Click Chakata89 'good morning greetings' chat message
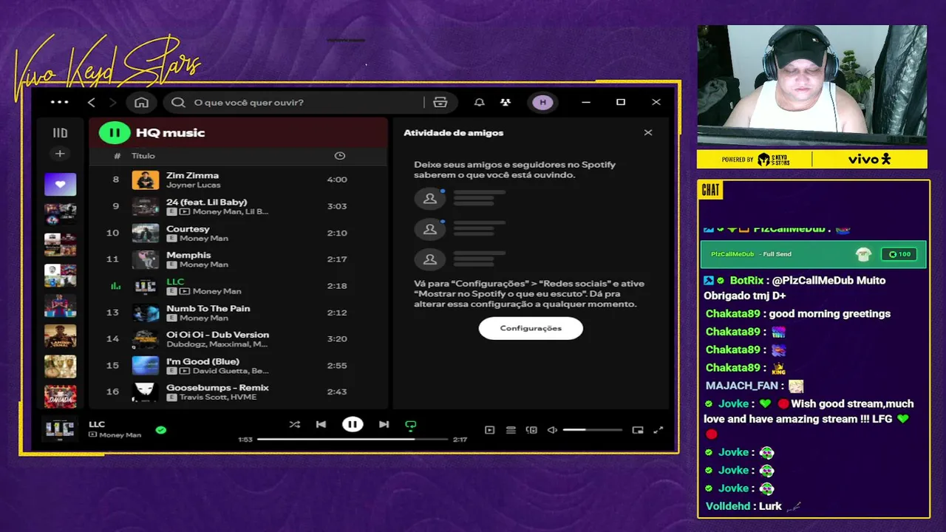This screenshot has height=532, width=946. click(798, 314)
